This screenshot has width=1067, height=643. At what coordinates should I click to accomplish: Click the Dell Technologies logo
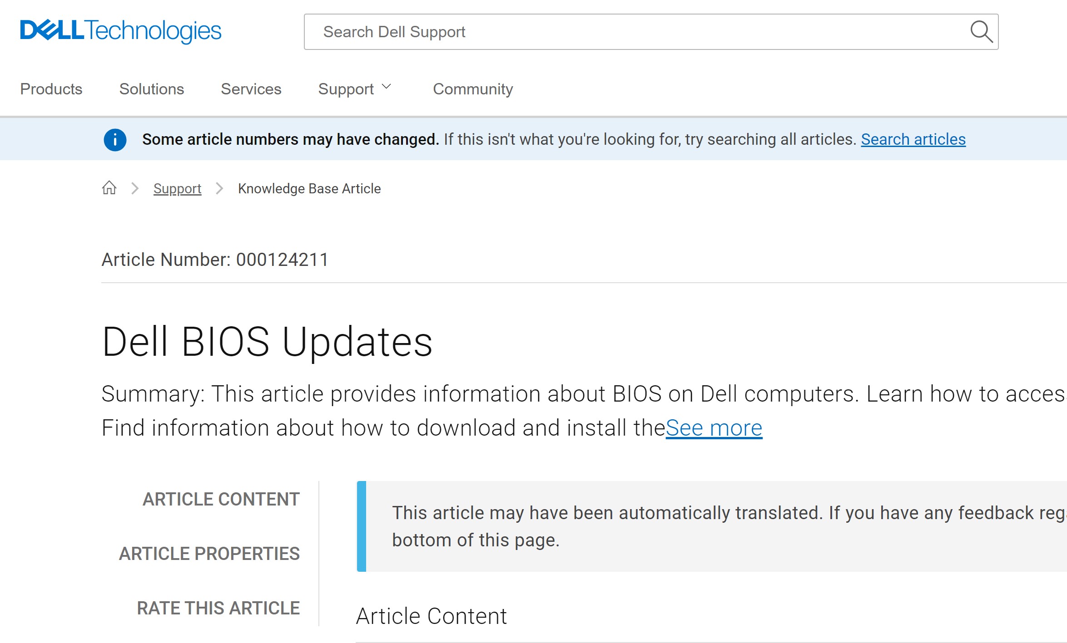pyautogui.click(x=120, y=31)
